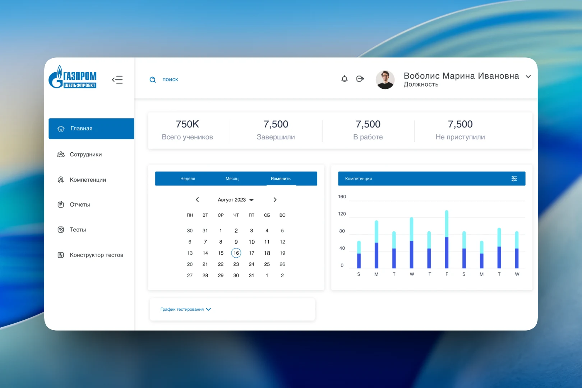Screen dimensions: 582x388
Task: Select date 18 in the calendar
Action: click(x=267, y=253)
